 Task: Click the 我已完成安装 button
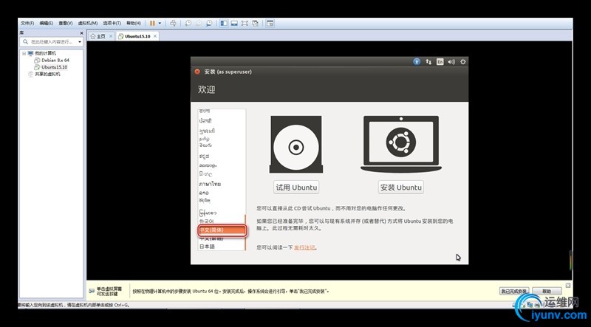point(514,292)
